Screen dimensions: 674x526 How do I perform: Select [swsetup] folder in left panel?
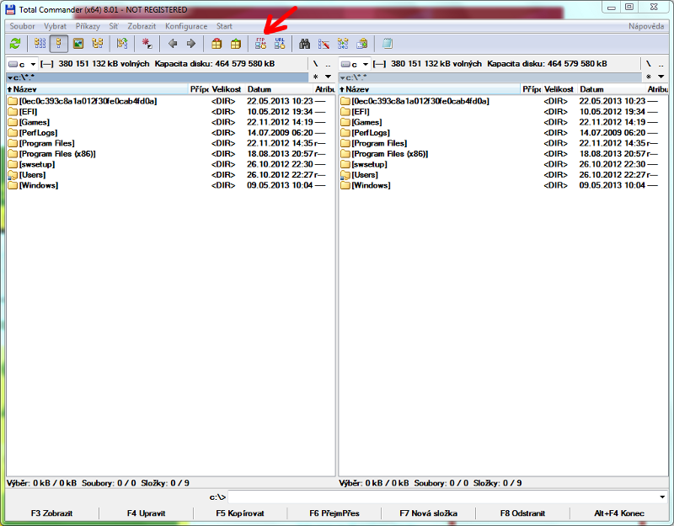click(37, 164)
